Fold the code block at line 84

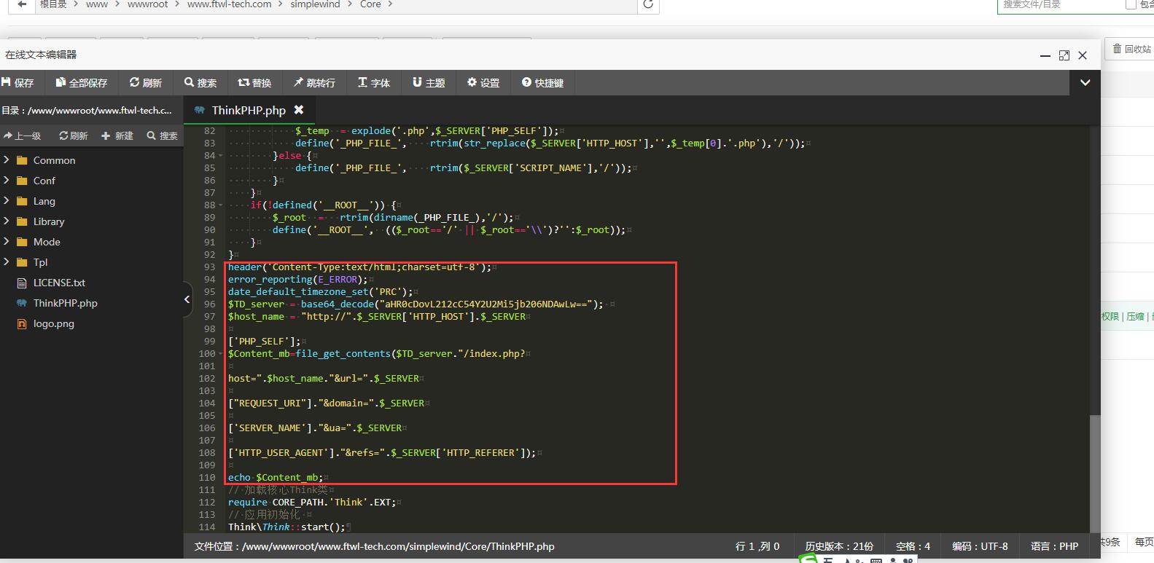pos(221,156)
